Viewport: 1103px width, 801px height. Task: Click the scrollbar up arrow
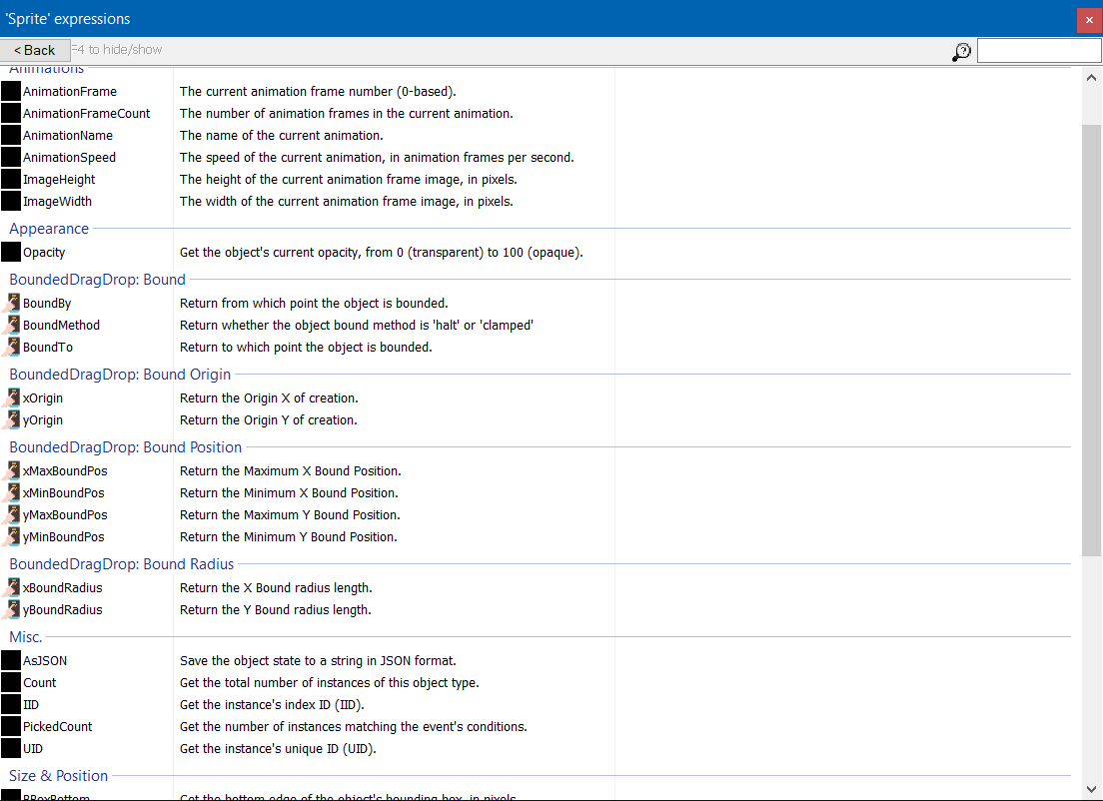click(x=1091, y=77)
